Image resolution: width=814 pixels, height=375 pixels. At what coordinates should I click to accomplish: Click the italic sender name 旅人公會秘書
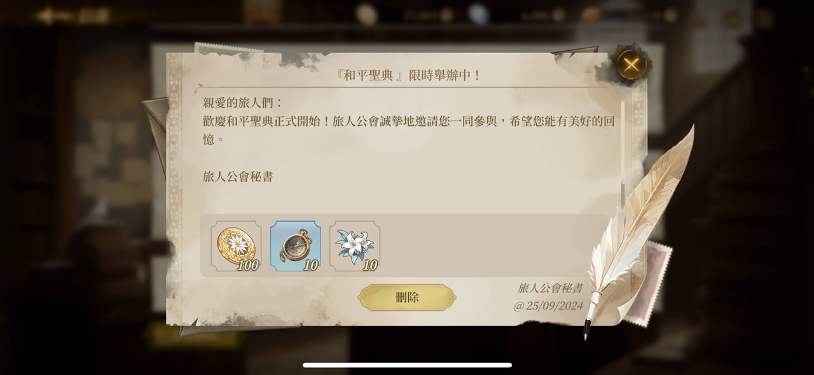coord(550,288)
